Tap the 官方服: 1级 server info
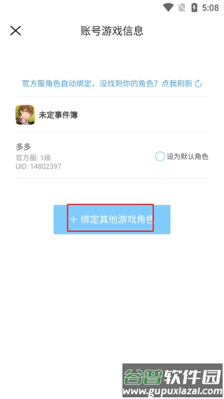Image resolution: width=224 pixels, height=399 pixels. (x=33, y=158)
